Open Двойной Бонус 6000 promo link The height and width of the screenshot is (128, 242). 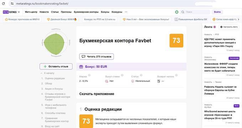pos(62,20)
